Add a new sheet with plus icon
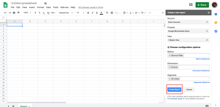The height and width of the screenshot is (107, 220). tap(9, 106)
